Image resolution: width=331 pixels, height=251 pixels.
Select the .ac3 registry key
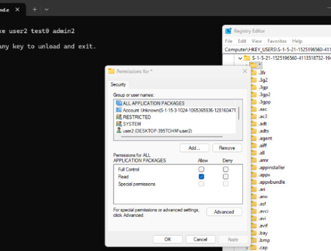263,116
